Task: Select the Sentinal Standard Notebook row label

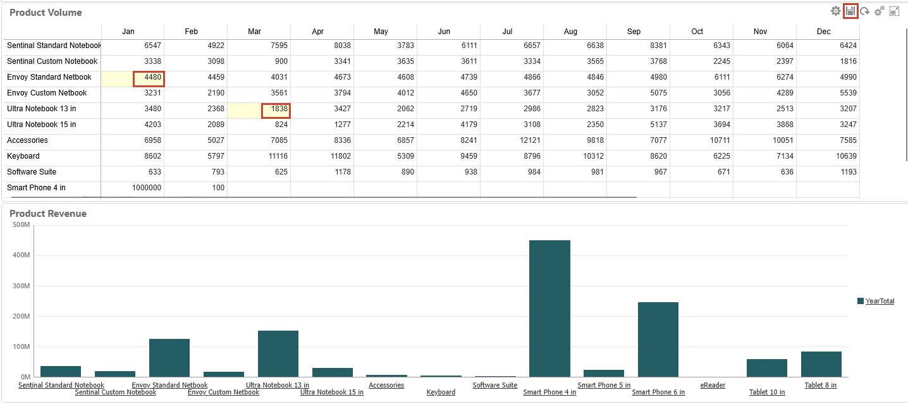Action: [53, 46]
